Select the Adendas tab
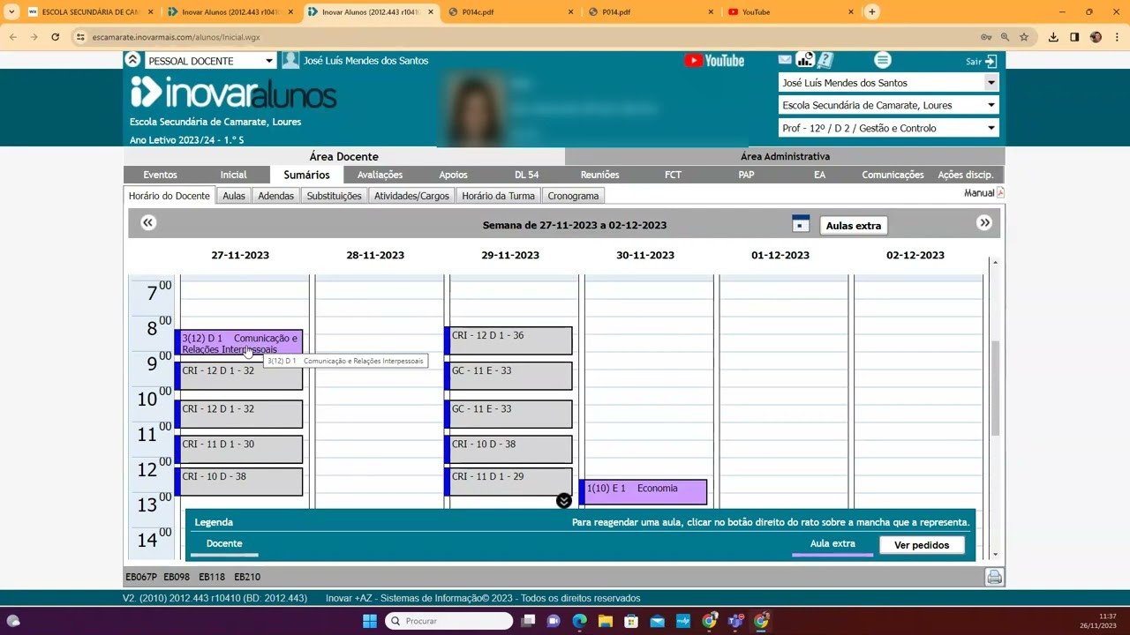Viewport: 1130px width, 635px height. click(275, 196)
